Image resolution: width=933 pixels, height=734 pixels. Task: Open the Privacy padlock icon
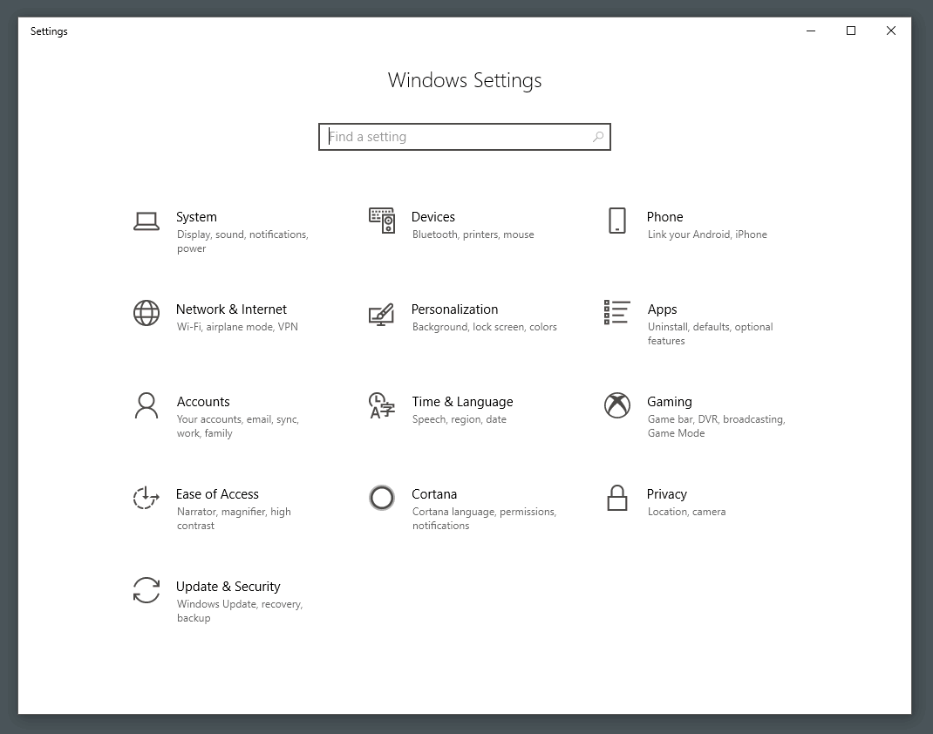617,498
